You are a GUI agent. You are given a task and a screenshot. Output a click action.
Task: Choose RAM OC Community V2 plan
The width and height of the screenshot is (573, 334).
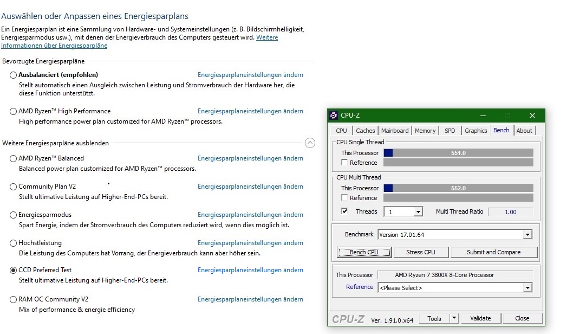pos(13,299)
